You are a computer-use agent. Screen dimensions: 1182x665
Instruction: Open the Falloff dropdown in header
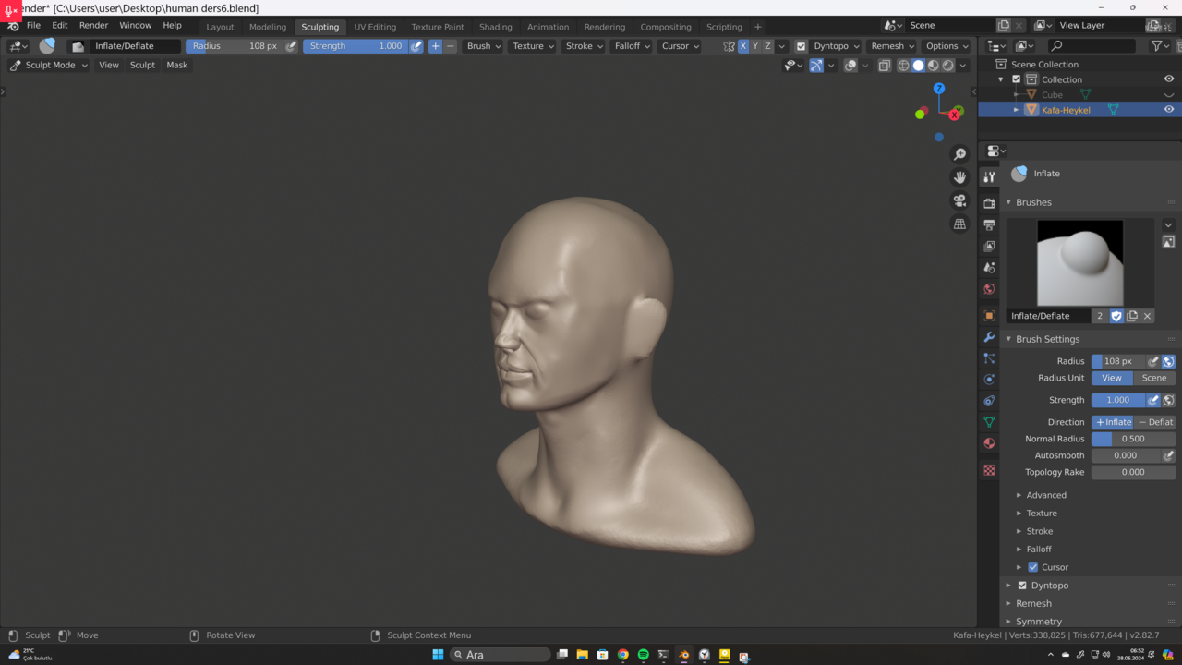coord(633,46)
